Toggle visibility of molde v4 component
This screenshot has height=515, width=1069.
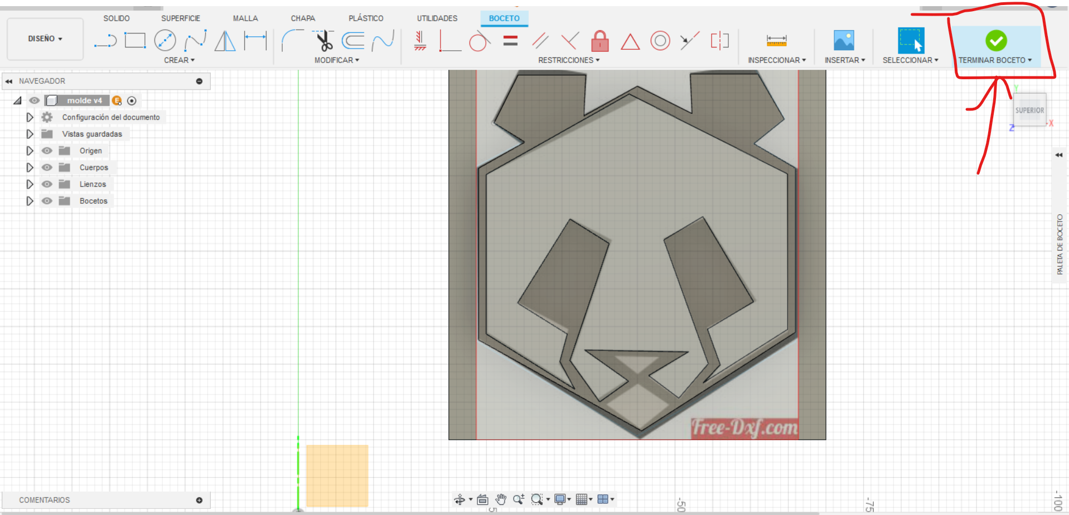click(x=34, y=100)
